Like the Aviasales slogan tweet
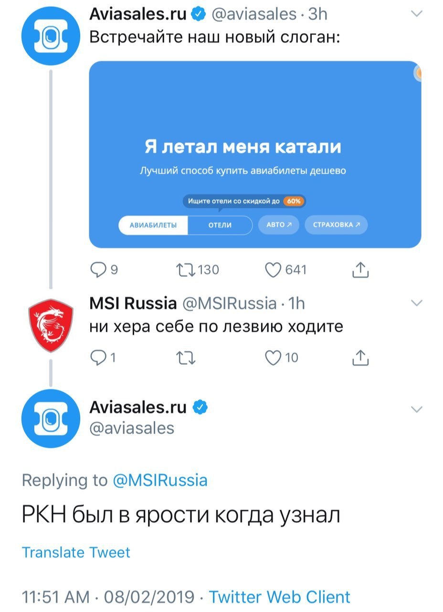The image size is (443, 612). [x=274, y=271]
